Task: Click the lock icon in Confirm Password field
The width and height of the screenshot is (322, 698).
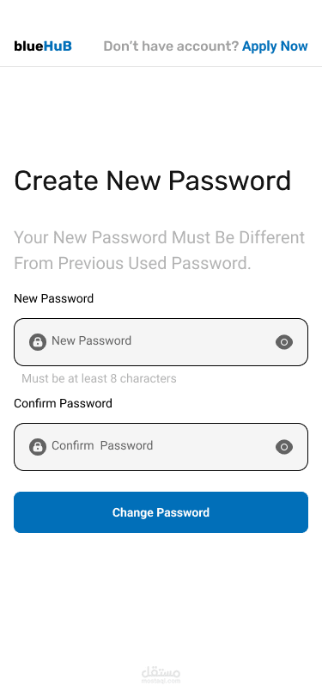Action: tap(38, 446)
